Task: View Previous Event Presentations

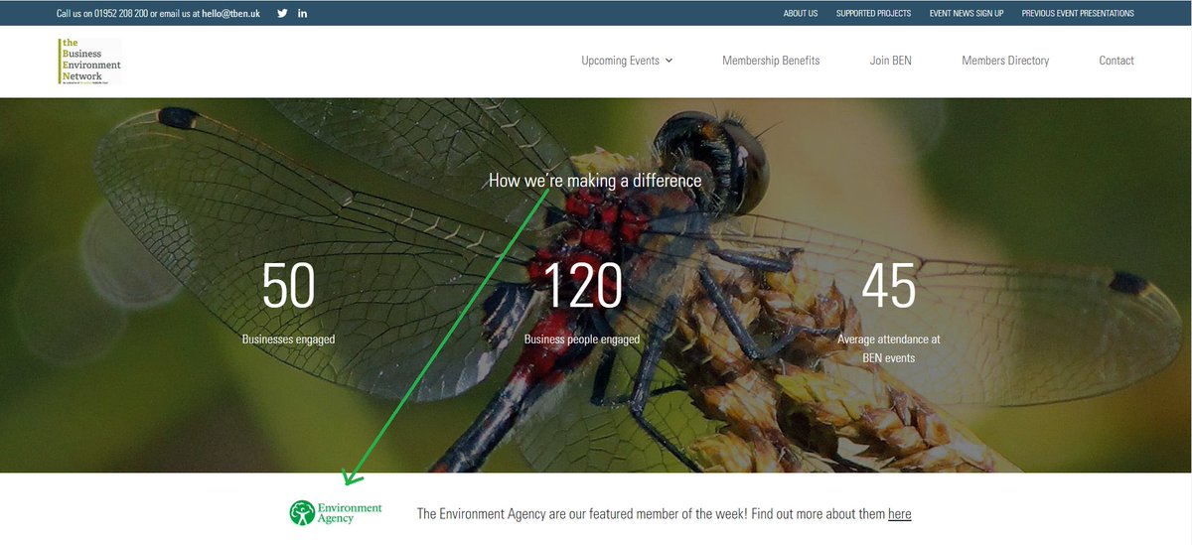Action: tap(1078, 13)
